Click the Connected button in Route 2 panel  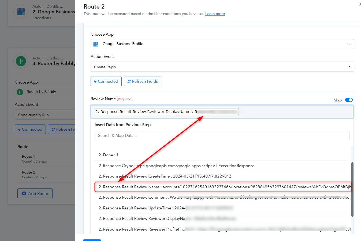pyautogui.click(x=106, y=81)
